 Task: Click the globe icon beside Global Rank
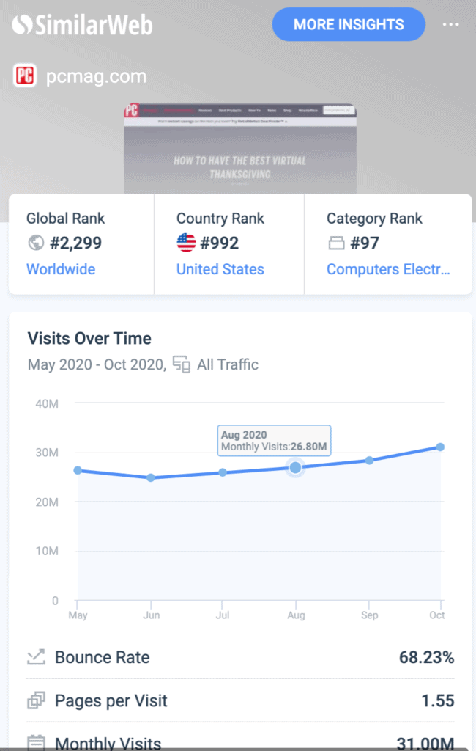click(x=34, y=243)
